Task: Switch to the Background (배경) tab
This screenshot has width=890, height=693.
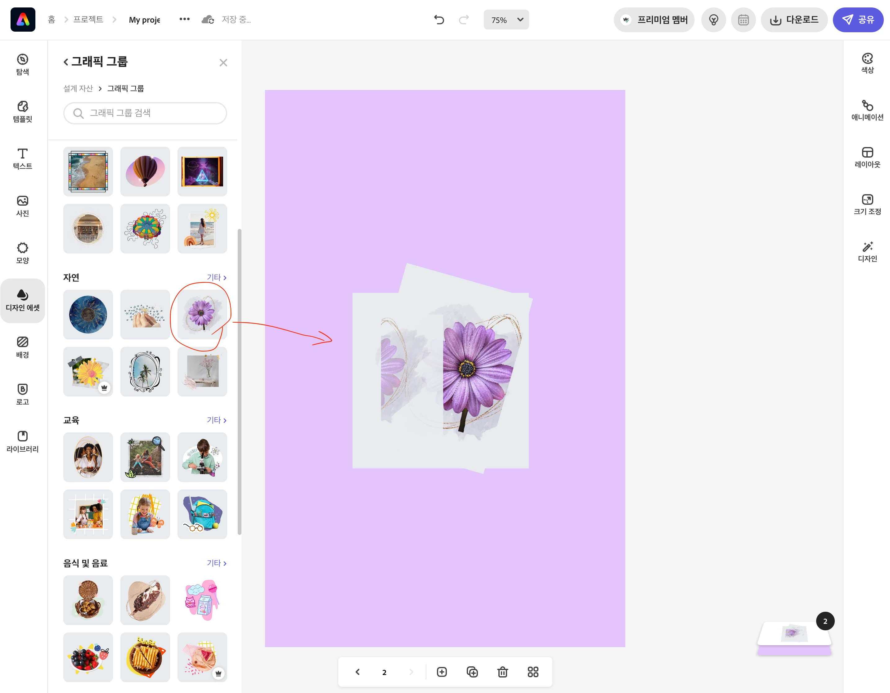Action: 22,347
